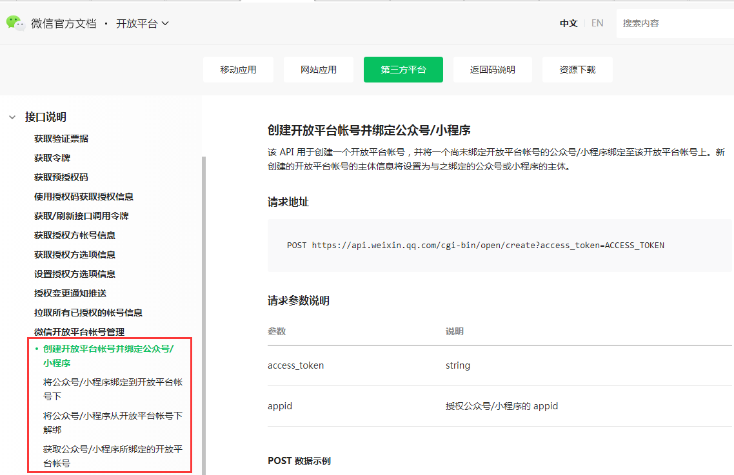Screen dimensions: 734x475
Task: Open 将公众号/小程序绑定到开放平台帐号下 item
Action: [113, 389]
